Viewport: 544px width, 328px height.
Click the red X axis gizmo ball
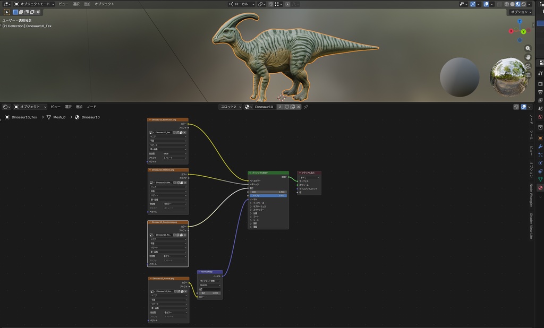pyautogui.click(x=511, y=31)
